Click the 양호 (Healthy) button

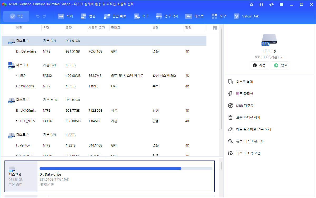(x=280, y=65)
